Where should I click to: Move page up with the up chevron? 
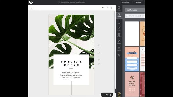tap(99, 49)
